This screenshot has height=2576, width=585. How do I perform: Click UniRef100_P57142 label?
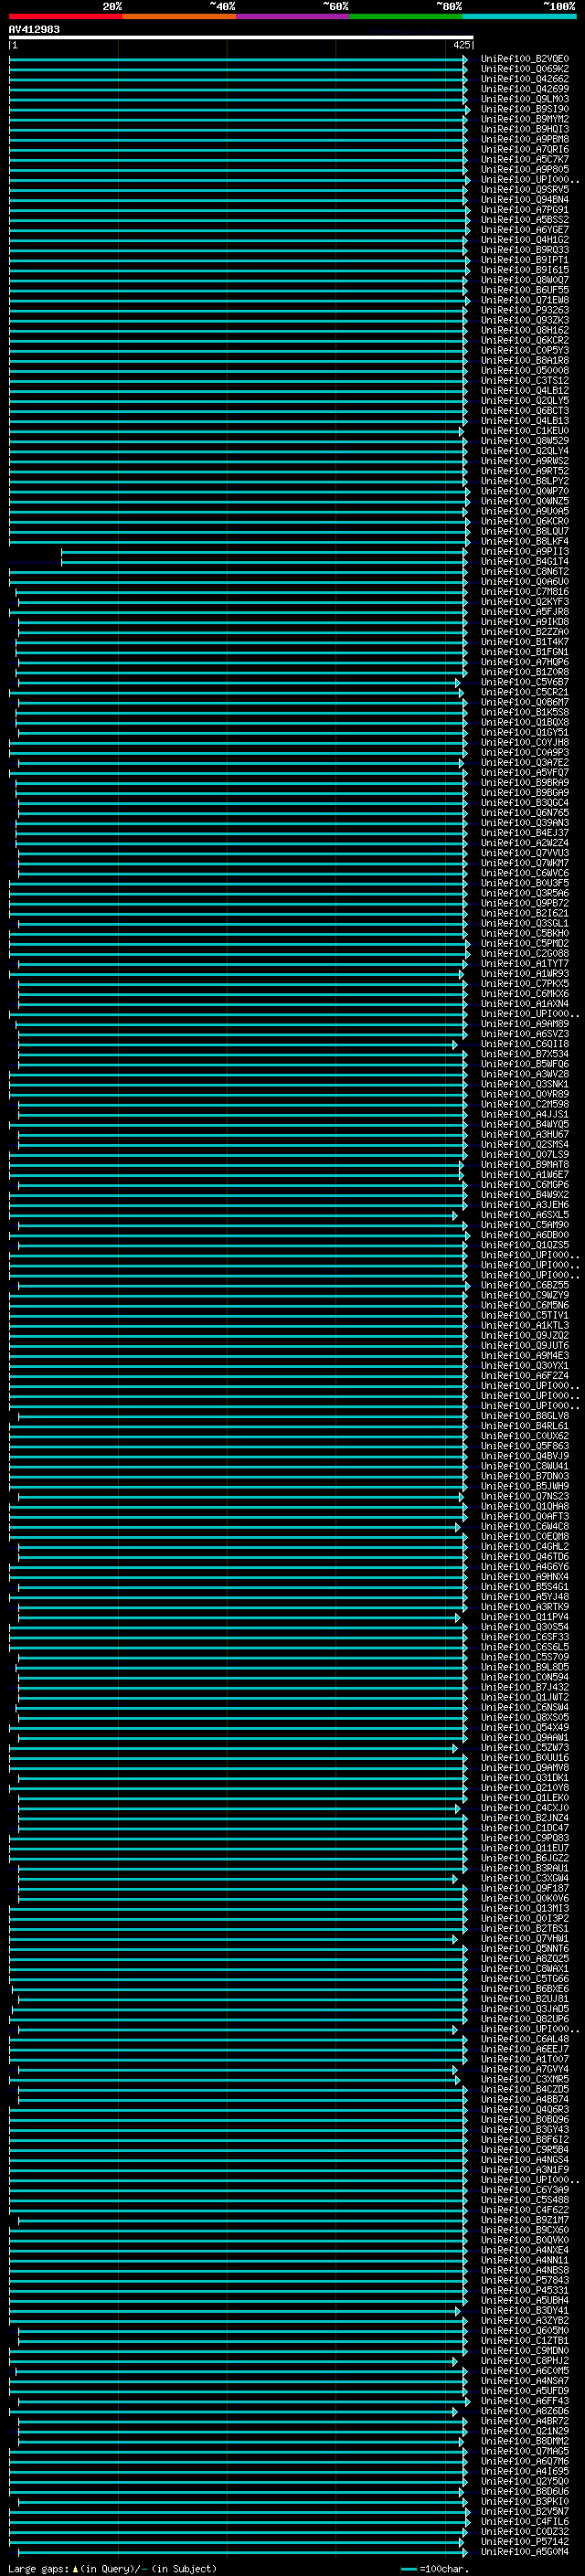525,2542
